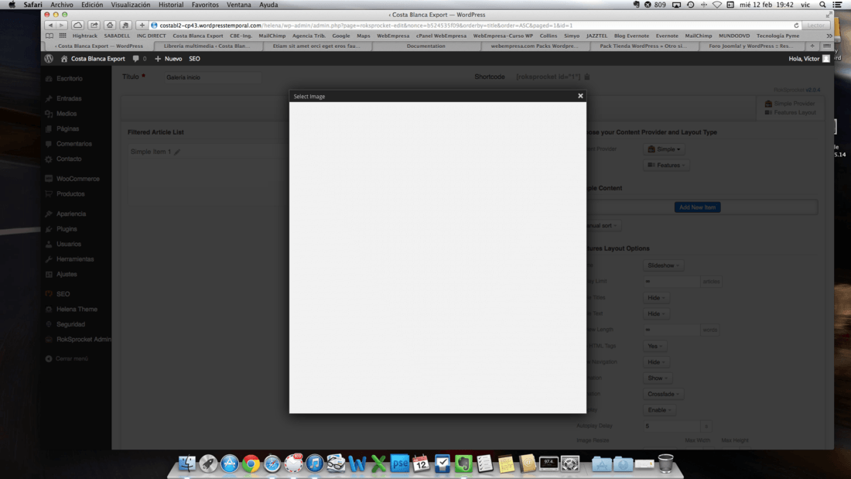This screenshot has width=851, height=479.
Task: Open the Show dropdown
Action: pyautogui.click(x=658, y=378)
